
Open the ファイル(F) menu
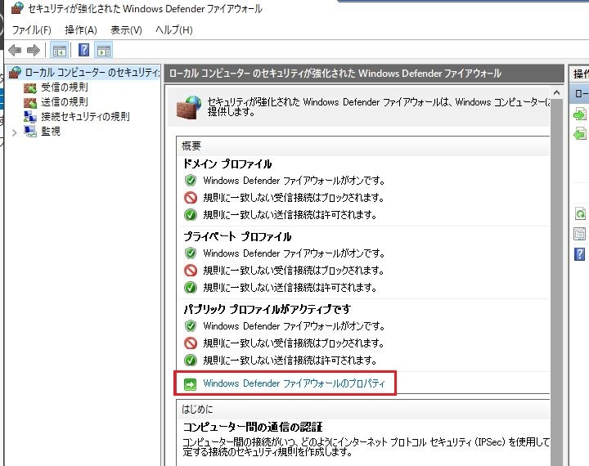[x=32, y=30]
